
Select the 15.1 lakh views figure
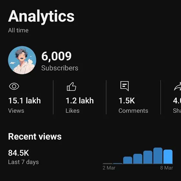(25, 101)
